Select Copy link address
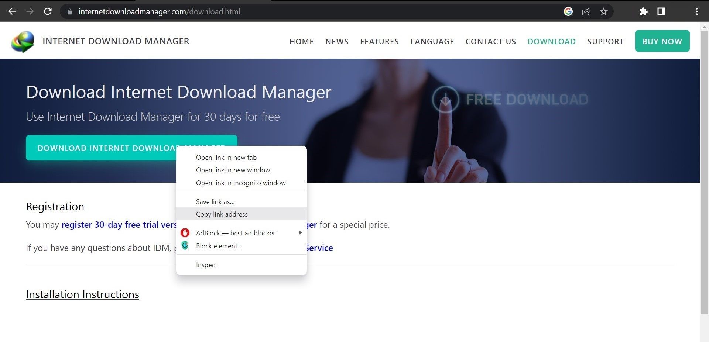This screenshot has width=709, height=342. 242,214
